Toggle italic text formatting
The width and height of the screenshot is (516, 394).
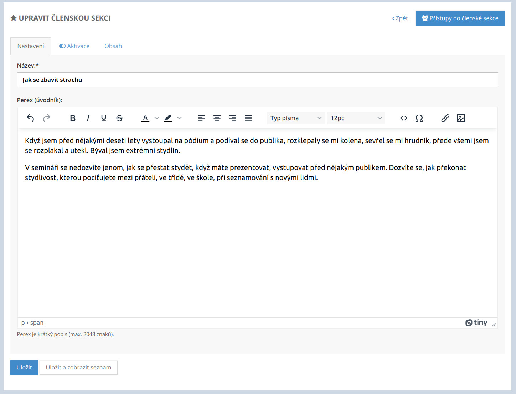pos(88,118)
